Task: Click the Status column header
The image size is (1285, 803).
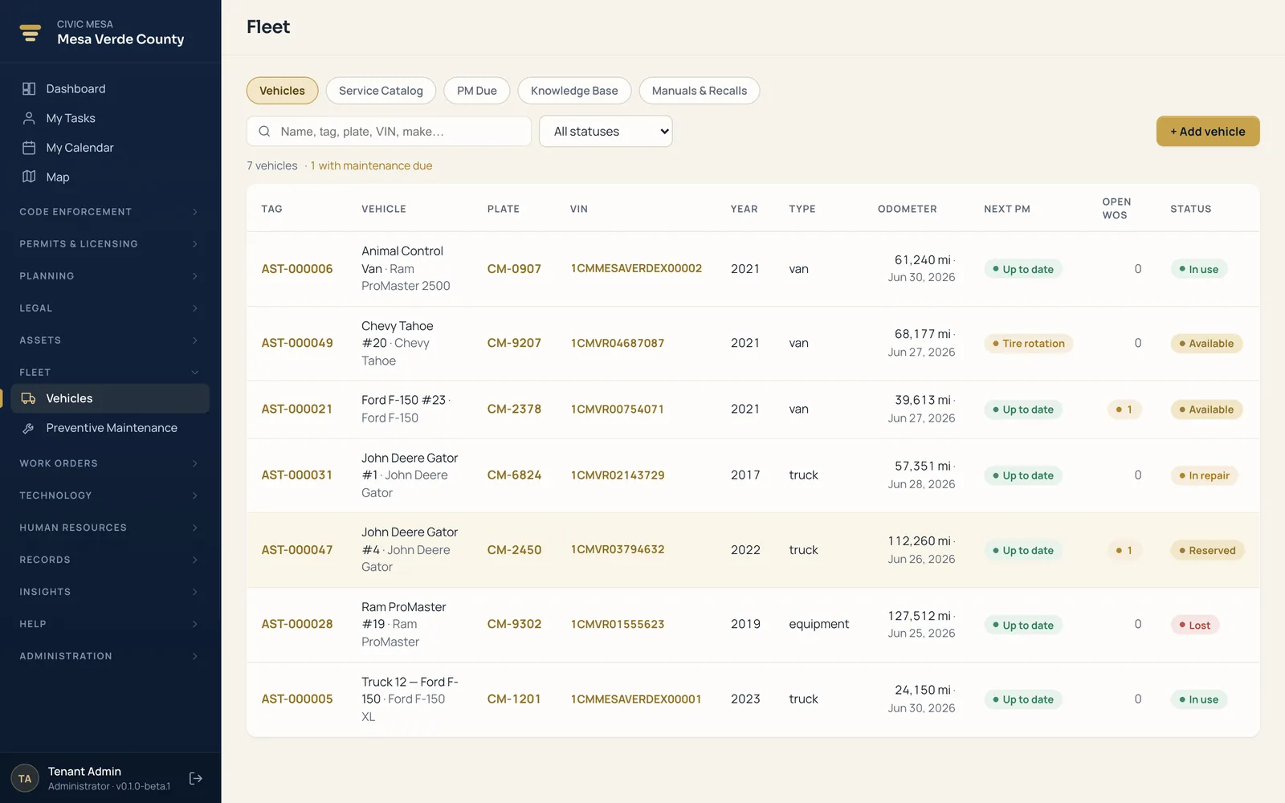Action: pos(1190,209)
